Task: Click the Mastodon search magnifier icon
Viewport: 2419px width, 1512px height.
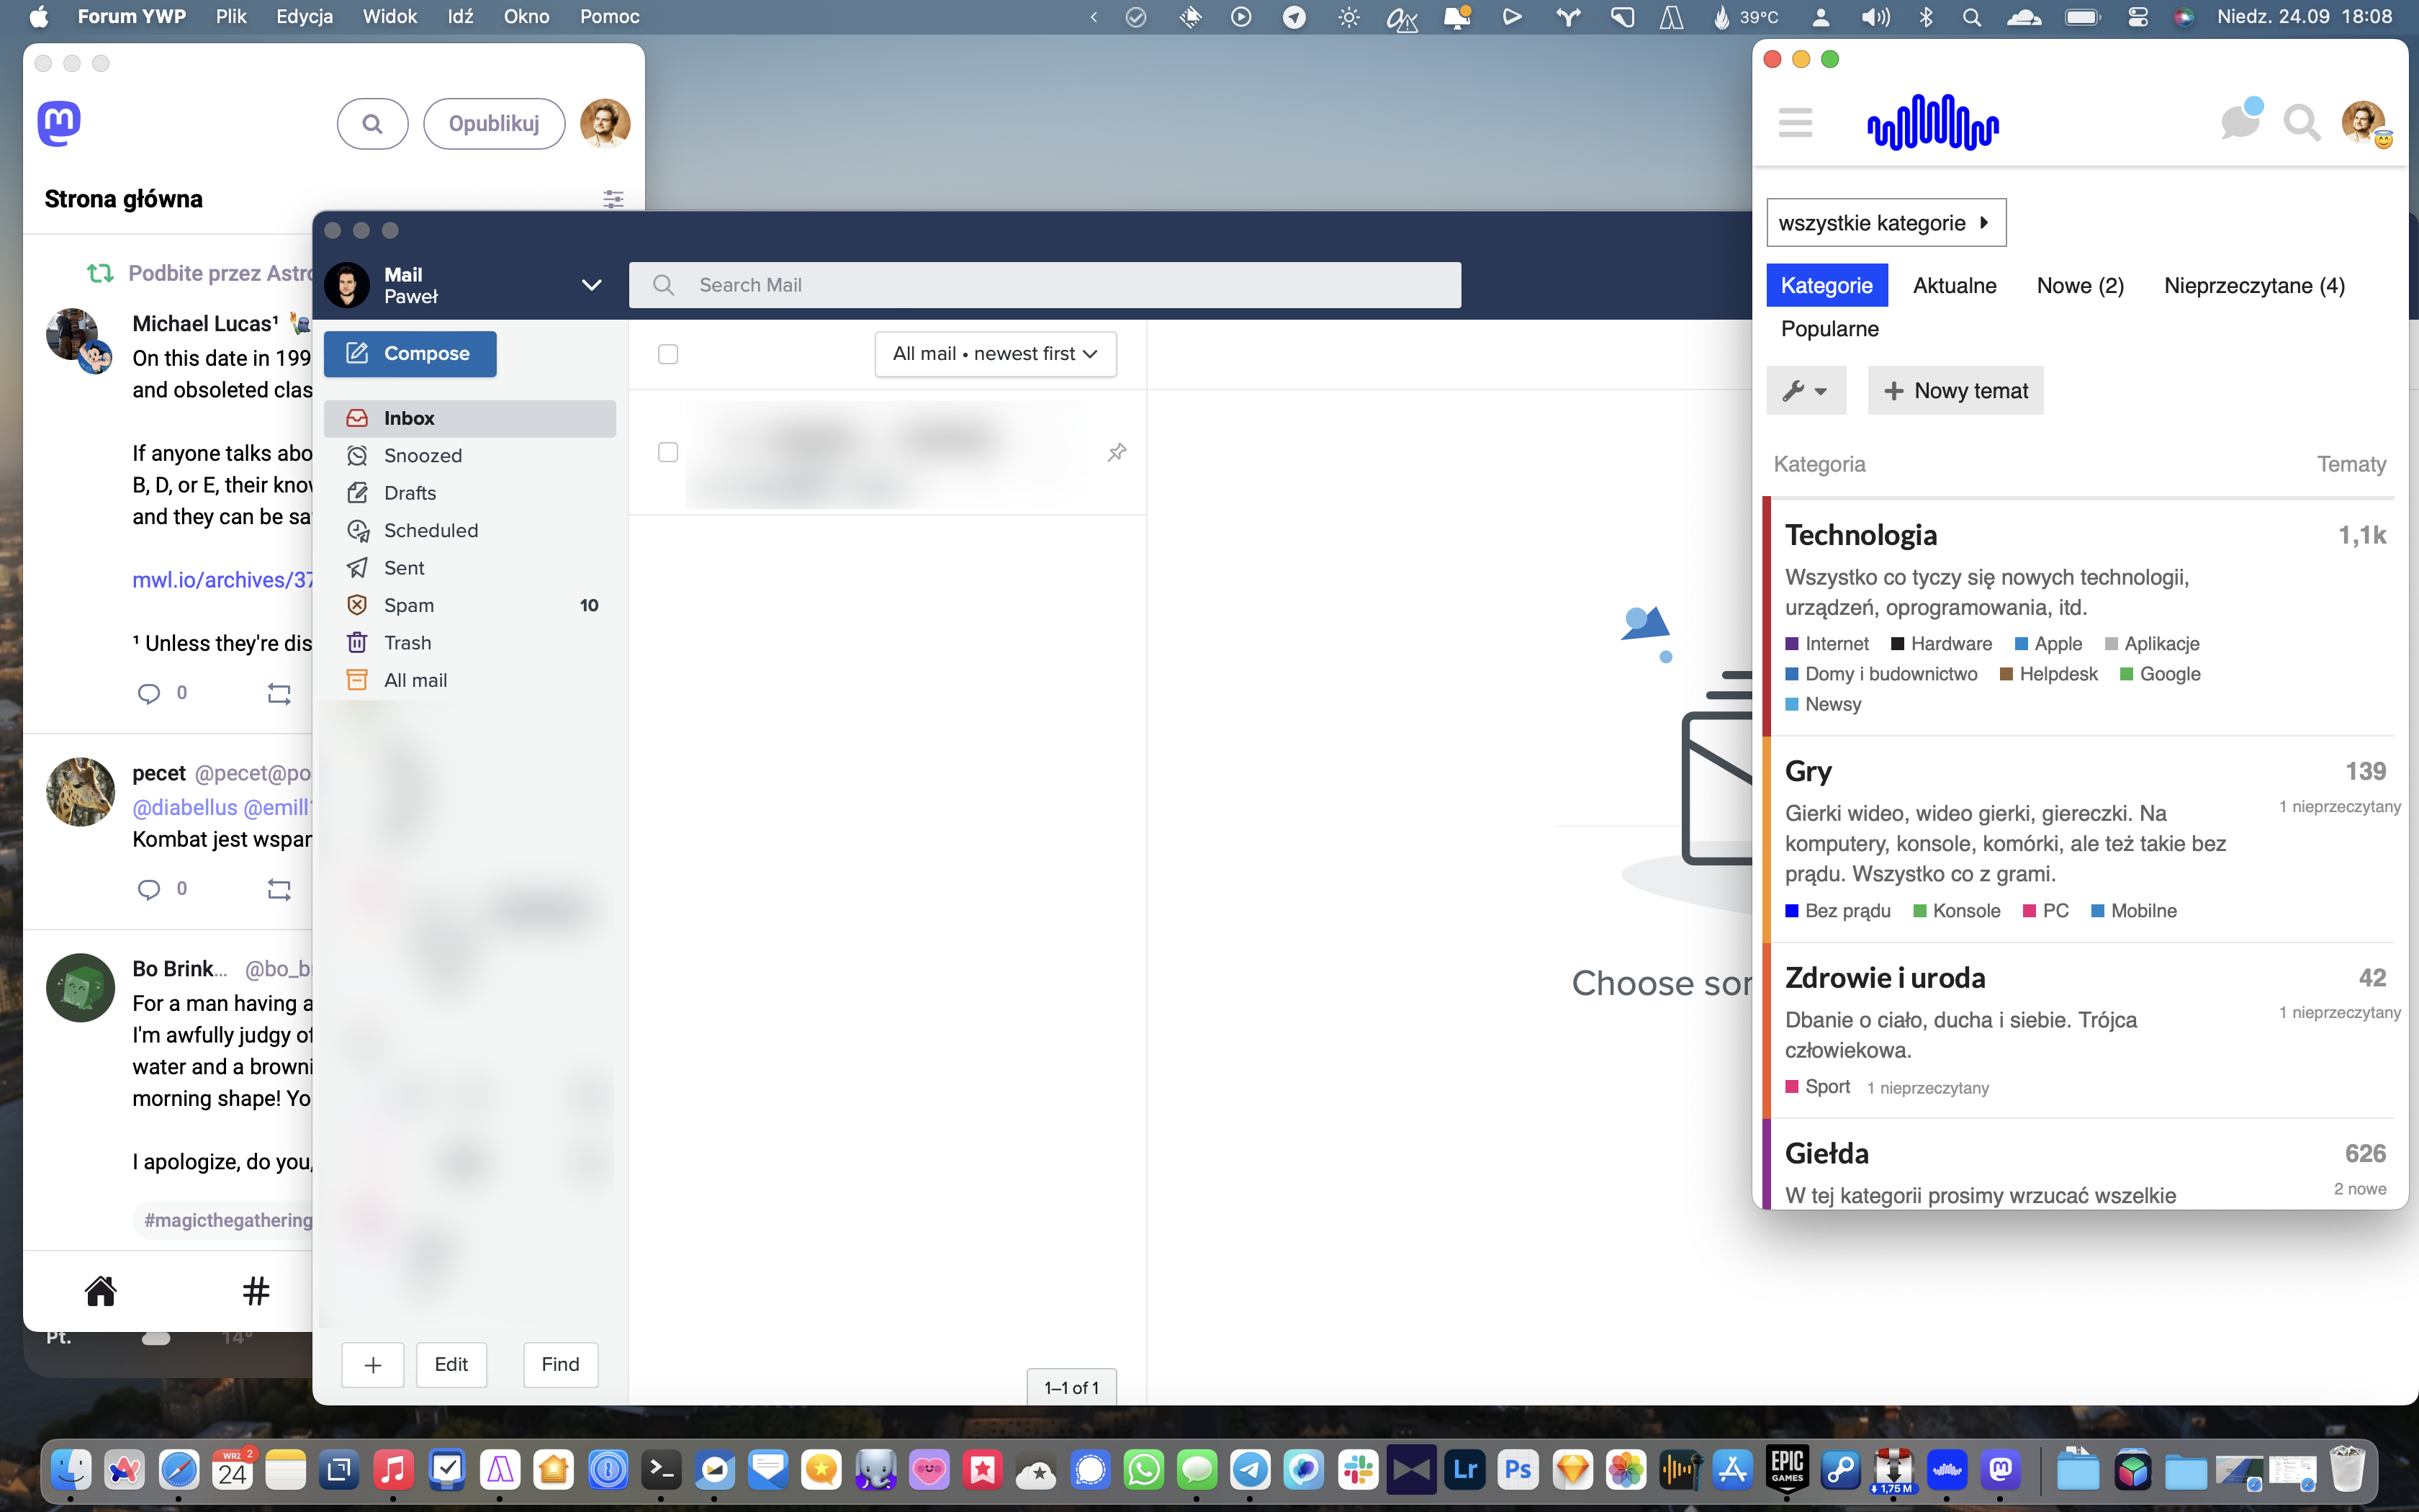Action: pyautogui.click(x=371, y=124)
